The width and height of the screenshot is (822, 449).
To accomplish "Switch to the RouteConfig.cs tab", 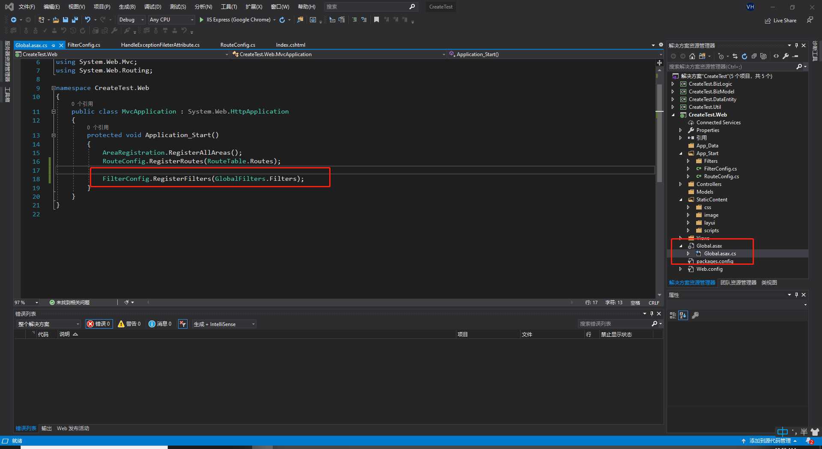I will tap(238, 45).
